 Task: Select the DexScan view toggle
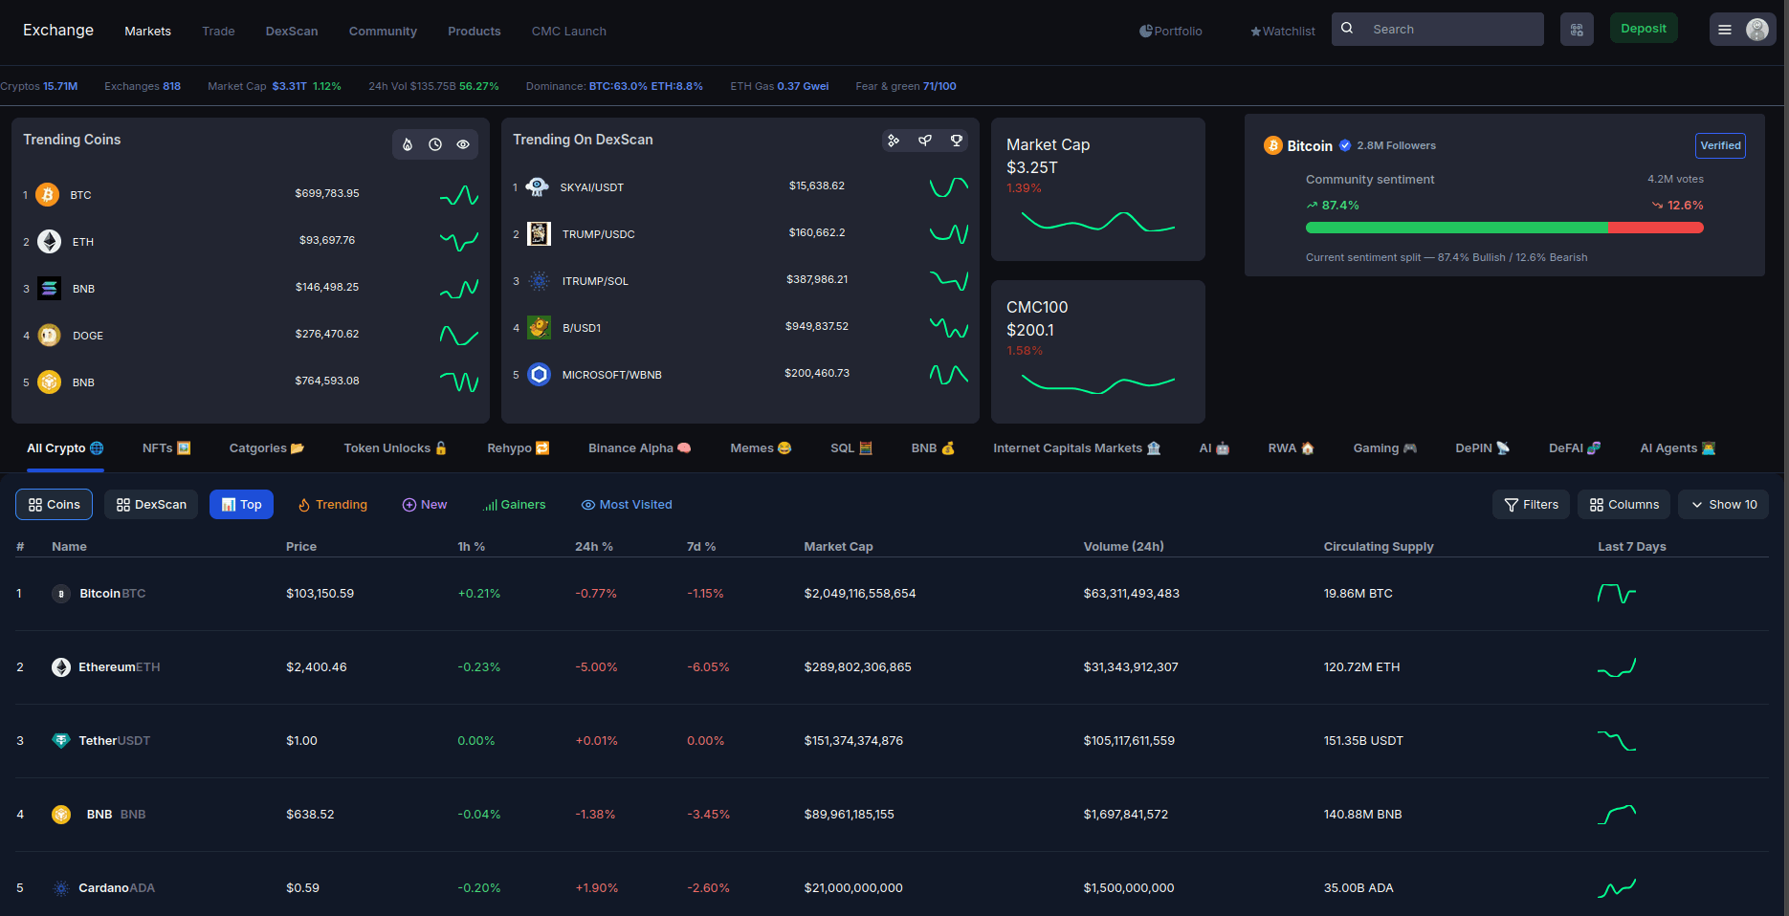151,505
